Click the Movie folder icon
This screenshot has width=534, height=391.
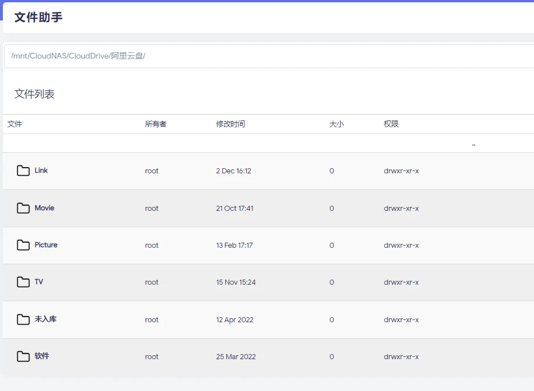click(23, 209)
